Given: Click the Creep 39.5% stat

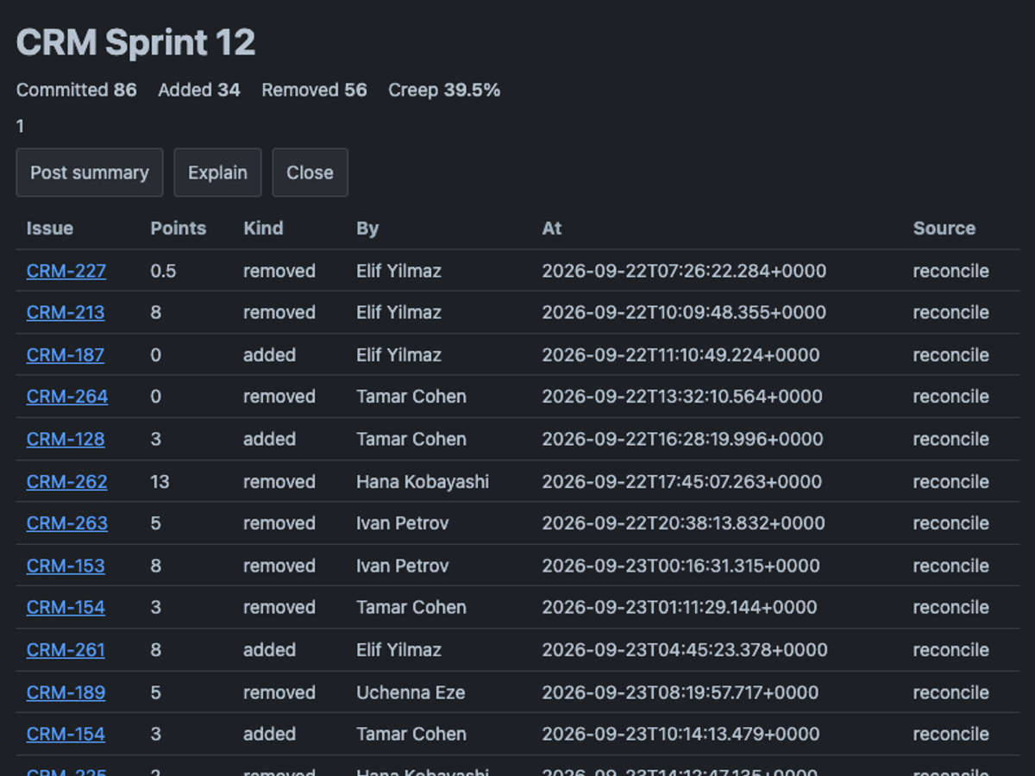Looking at the screenshot, I should click(444, 90).
